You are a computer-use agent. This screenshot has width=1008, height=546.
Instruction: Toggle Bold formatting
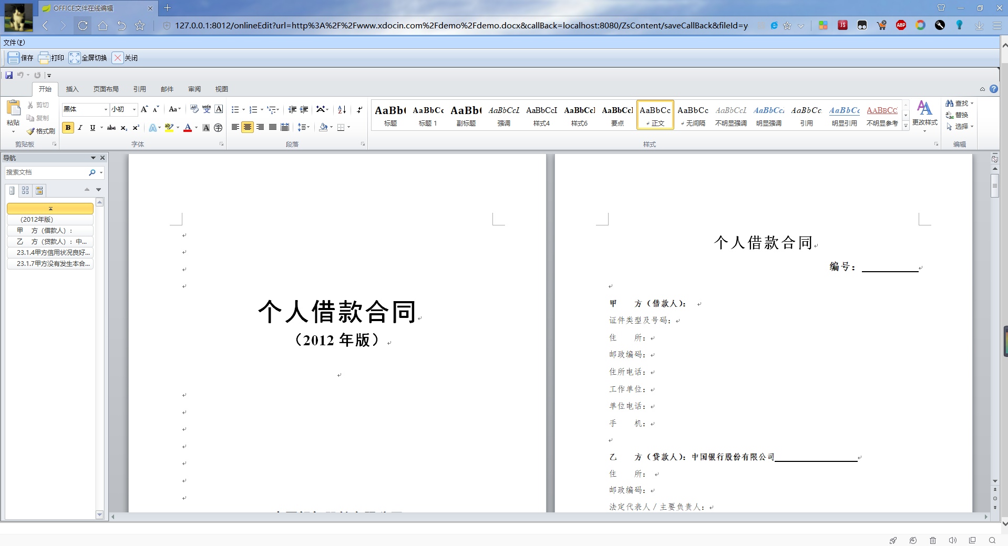click(x=68, y=128)
